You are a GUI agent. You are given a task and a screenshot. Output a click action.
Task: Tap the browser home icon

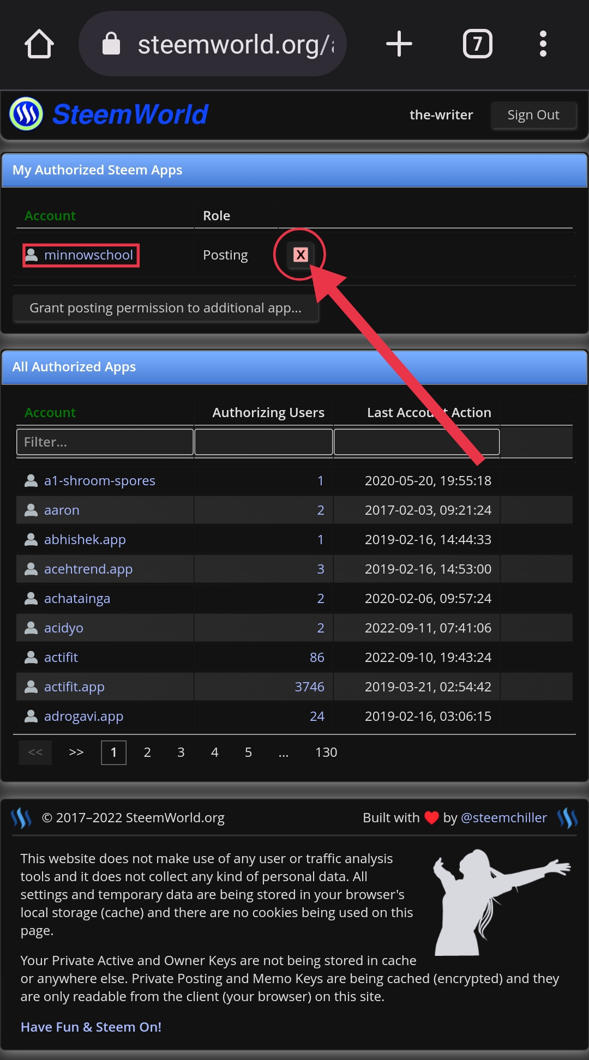click(39, 44)
